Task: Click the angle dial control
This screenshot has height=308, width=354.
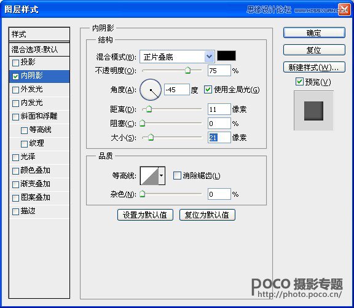Action: (x=151, y=90)
